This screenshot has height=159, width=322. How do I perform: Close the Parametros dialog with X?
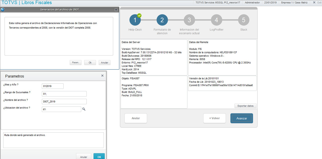(102, 76)
